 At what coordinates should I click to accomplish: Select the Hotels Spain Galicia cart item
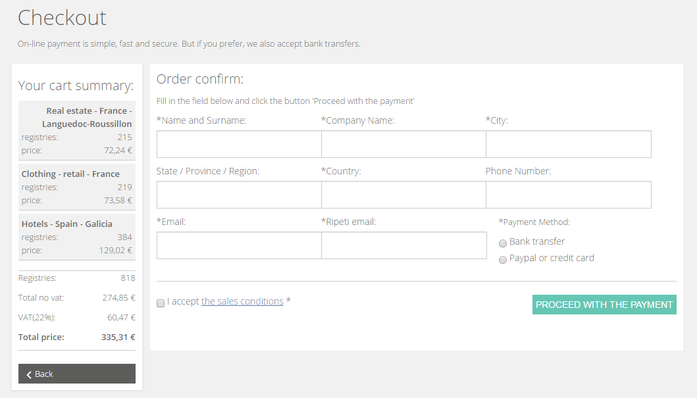[77, 237]
